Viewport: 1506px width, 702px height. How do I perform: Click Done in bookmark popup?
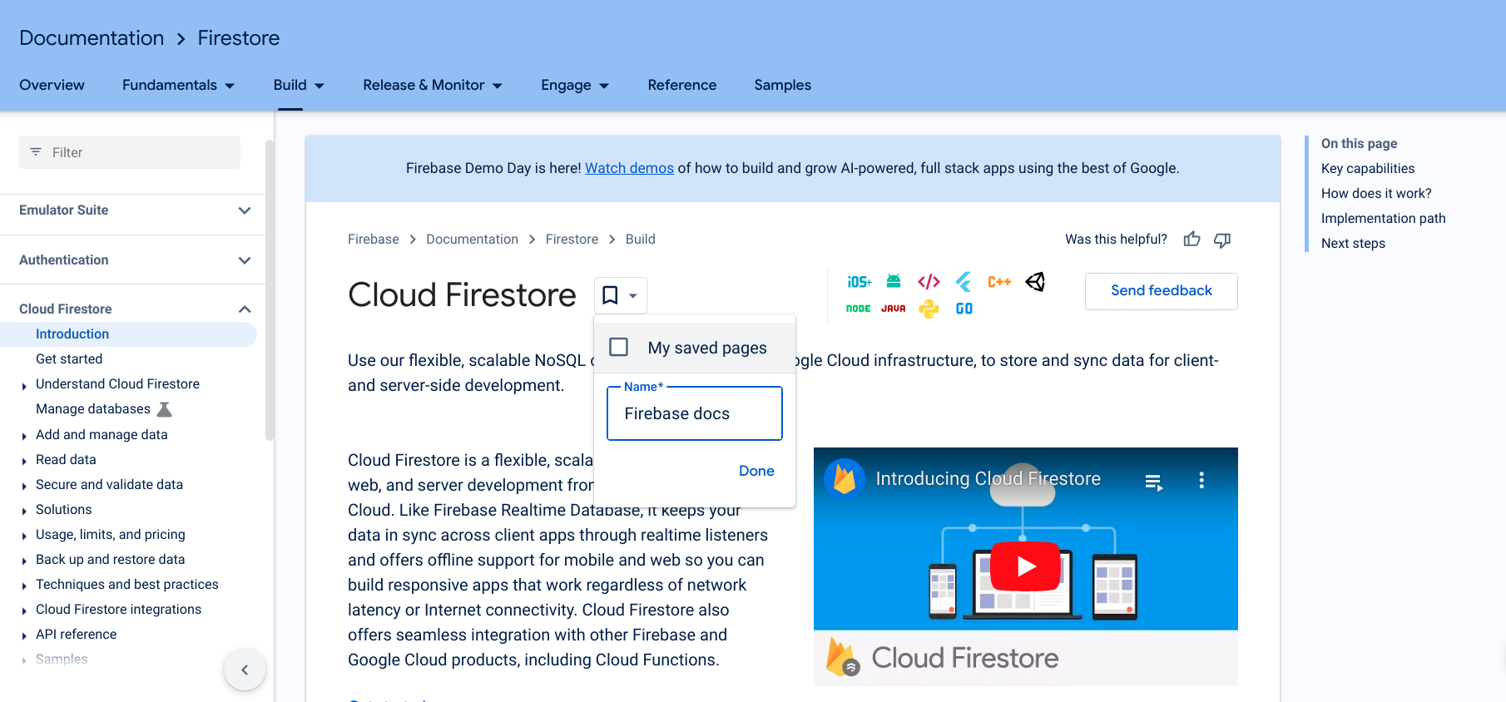click(755, 471)
